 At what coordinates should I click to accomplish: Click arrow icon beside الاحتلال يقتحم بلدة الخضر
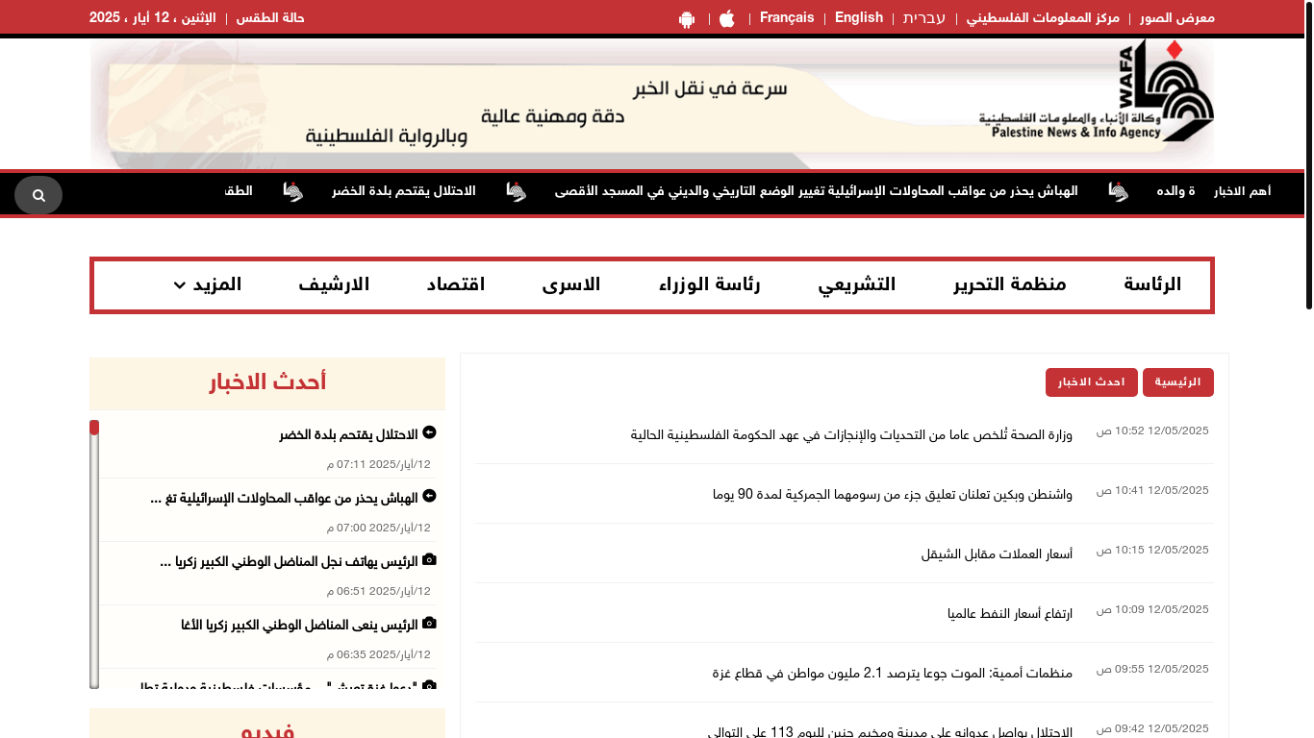click(x=429, y=432)
